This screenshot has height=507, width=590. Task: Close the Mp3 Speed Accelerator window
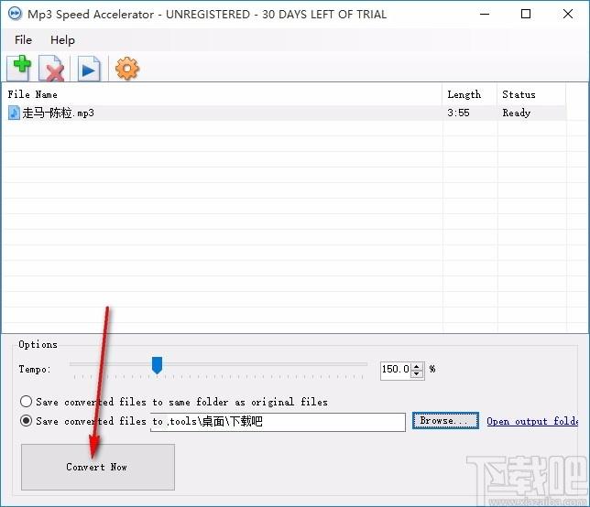point(568,15)
